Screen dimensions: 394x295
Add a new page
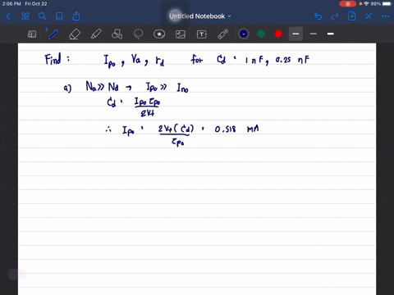pos(352,16)
